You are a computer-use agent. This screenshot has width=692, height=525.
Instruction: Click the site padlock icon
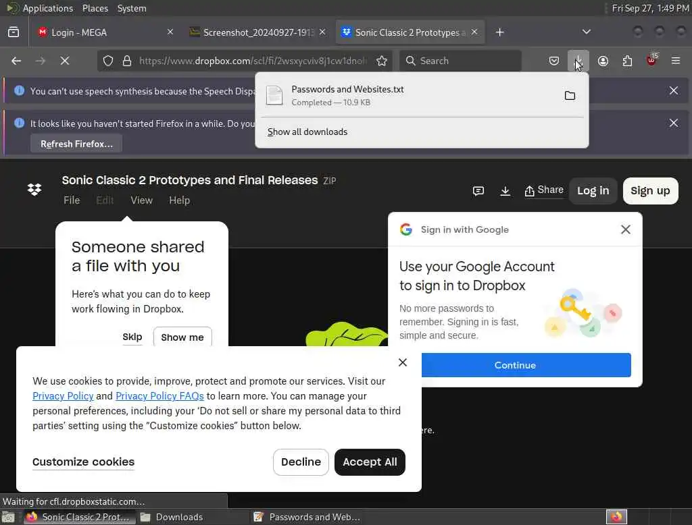[x=127, y=61]
